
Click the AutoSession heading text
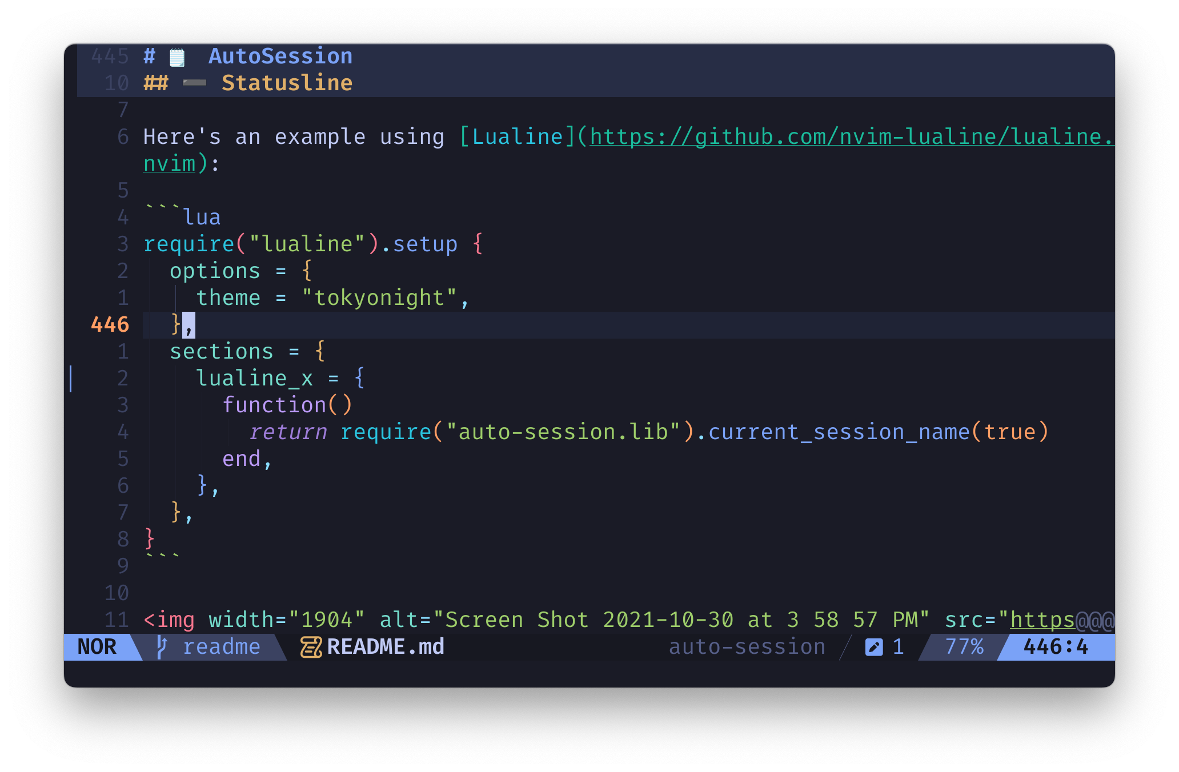(281, 56)
